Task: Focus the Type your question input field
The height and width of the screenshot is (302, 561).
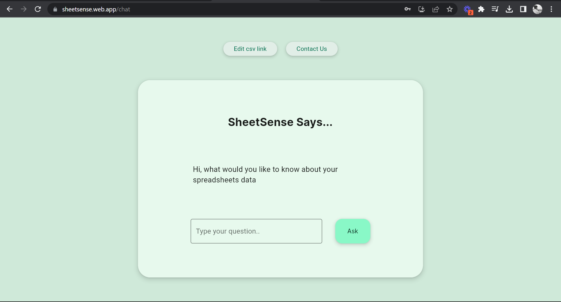Action: 256,231
